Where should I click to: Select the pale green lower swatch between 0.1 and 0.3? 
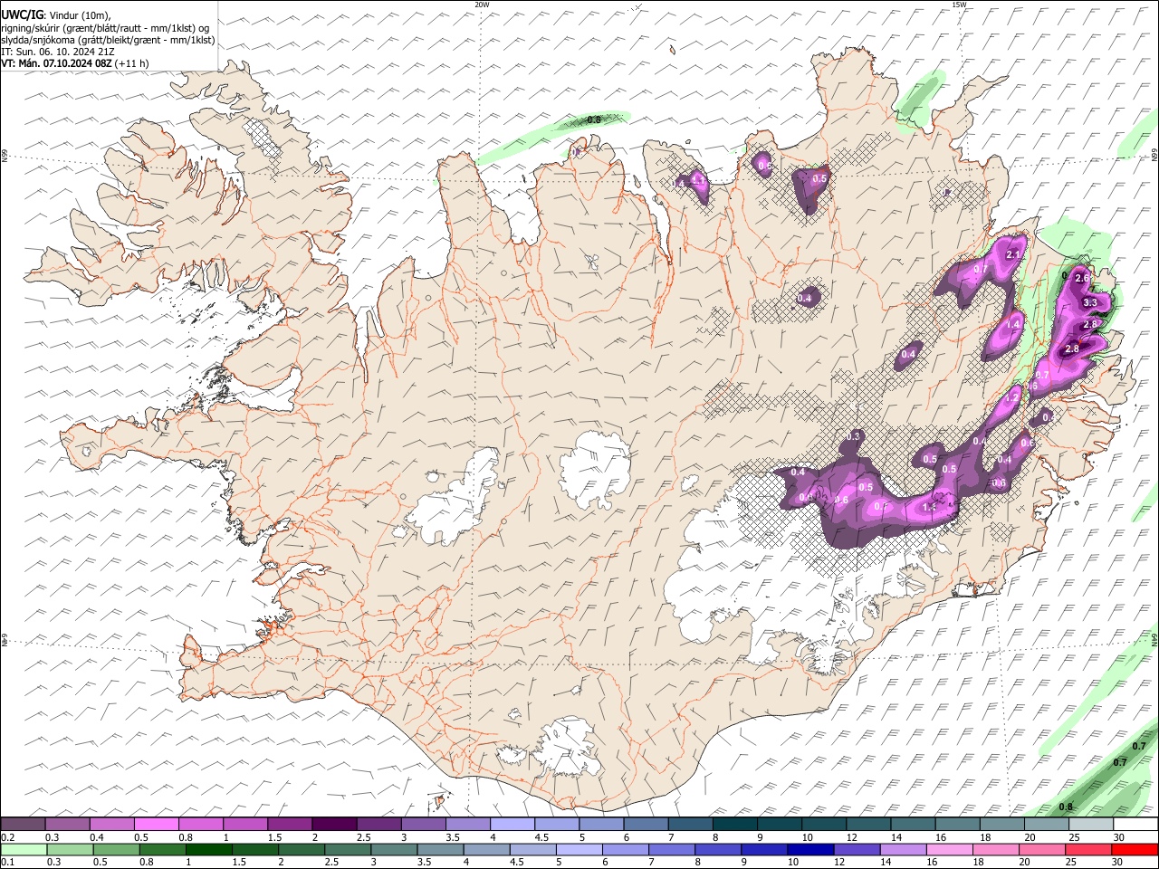click(23, 849)
